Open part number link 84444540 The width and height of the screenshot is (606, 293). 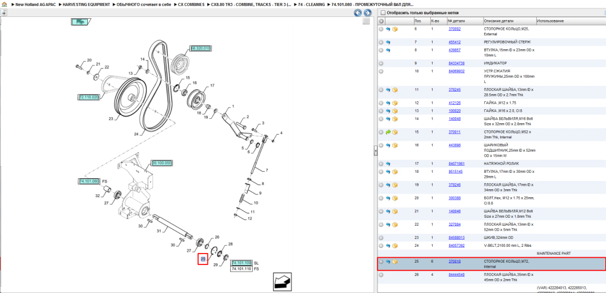456,275
